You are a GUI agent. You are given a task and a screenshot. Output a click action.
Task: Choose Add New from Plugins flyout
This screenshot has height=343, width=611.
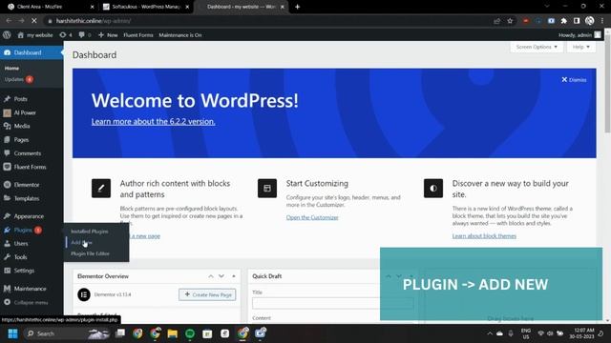click(81, 242)
